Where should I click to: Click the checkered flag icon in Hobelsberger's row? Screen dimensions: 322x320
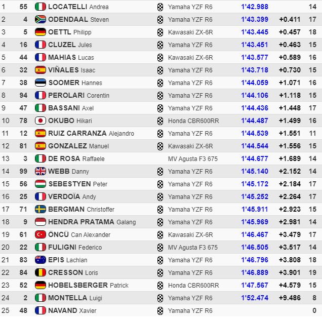(x=160, y=285)
